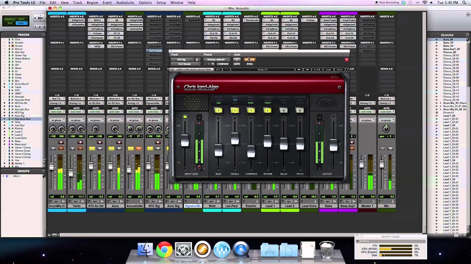This screenshot has width=471, height=264.
Task: Click the Waves undo arrow icon
Action: click(218, 70)
